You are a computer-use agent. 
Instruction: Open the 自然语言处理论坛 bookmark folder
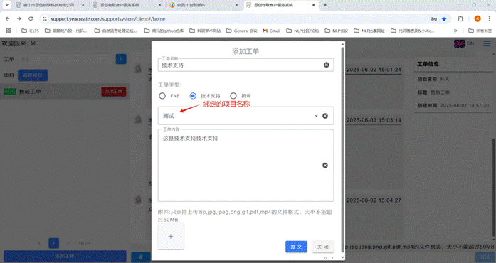[116, 31]
